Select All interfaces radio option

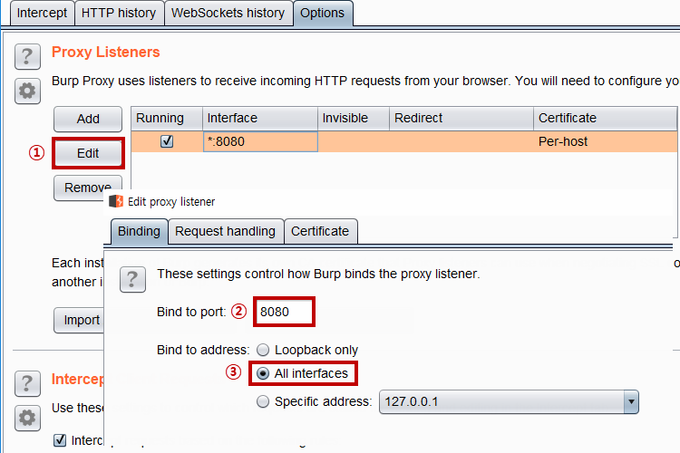pyautogui.click(x=263, y=373)
